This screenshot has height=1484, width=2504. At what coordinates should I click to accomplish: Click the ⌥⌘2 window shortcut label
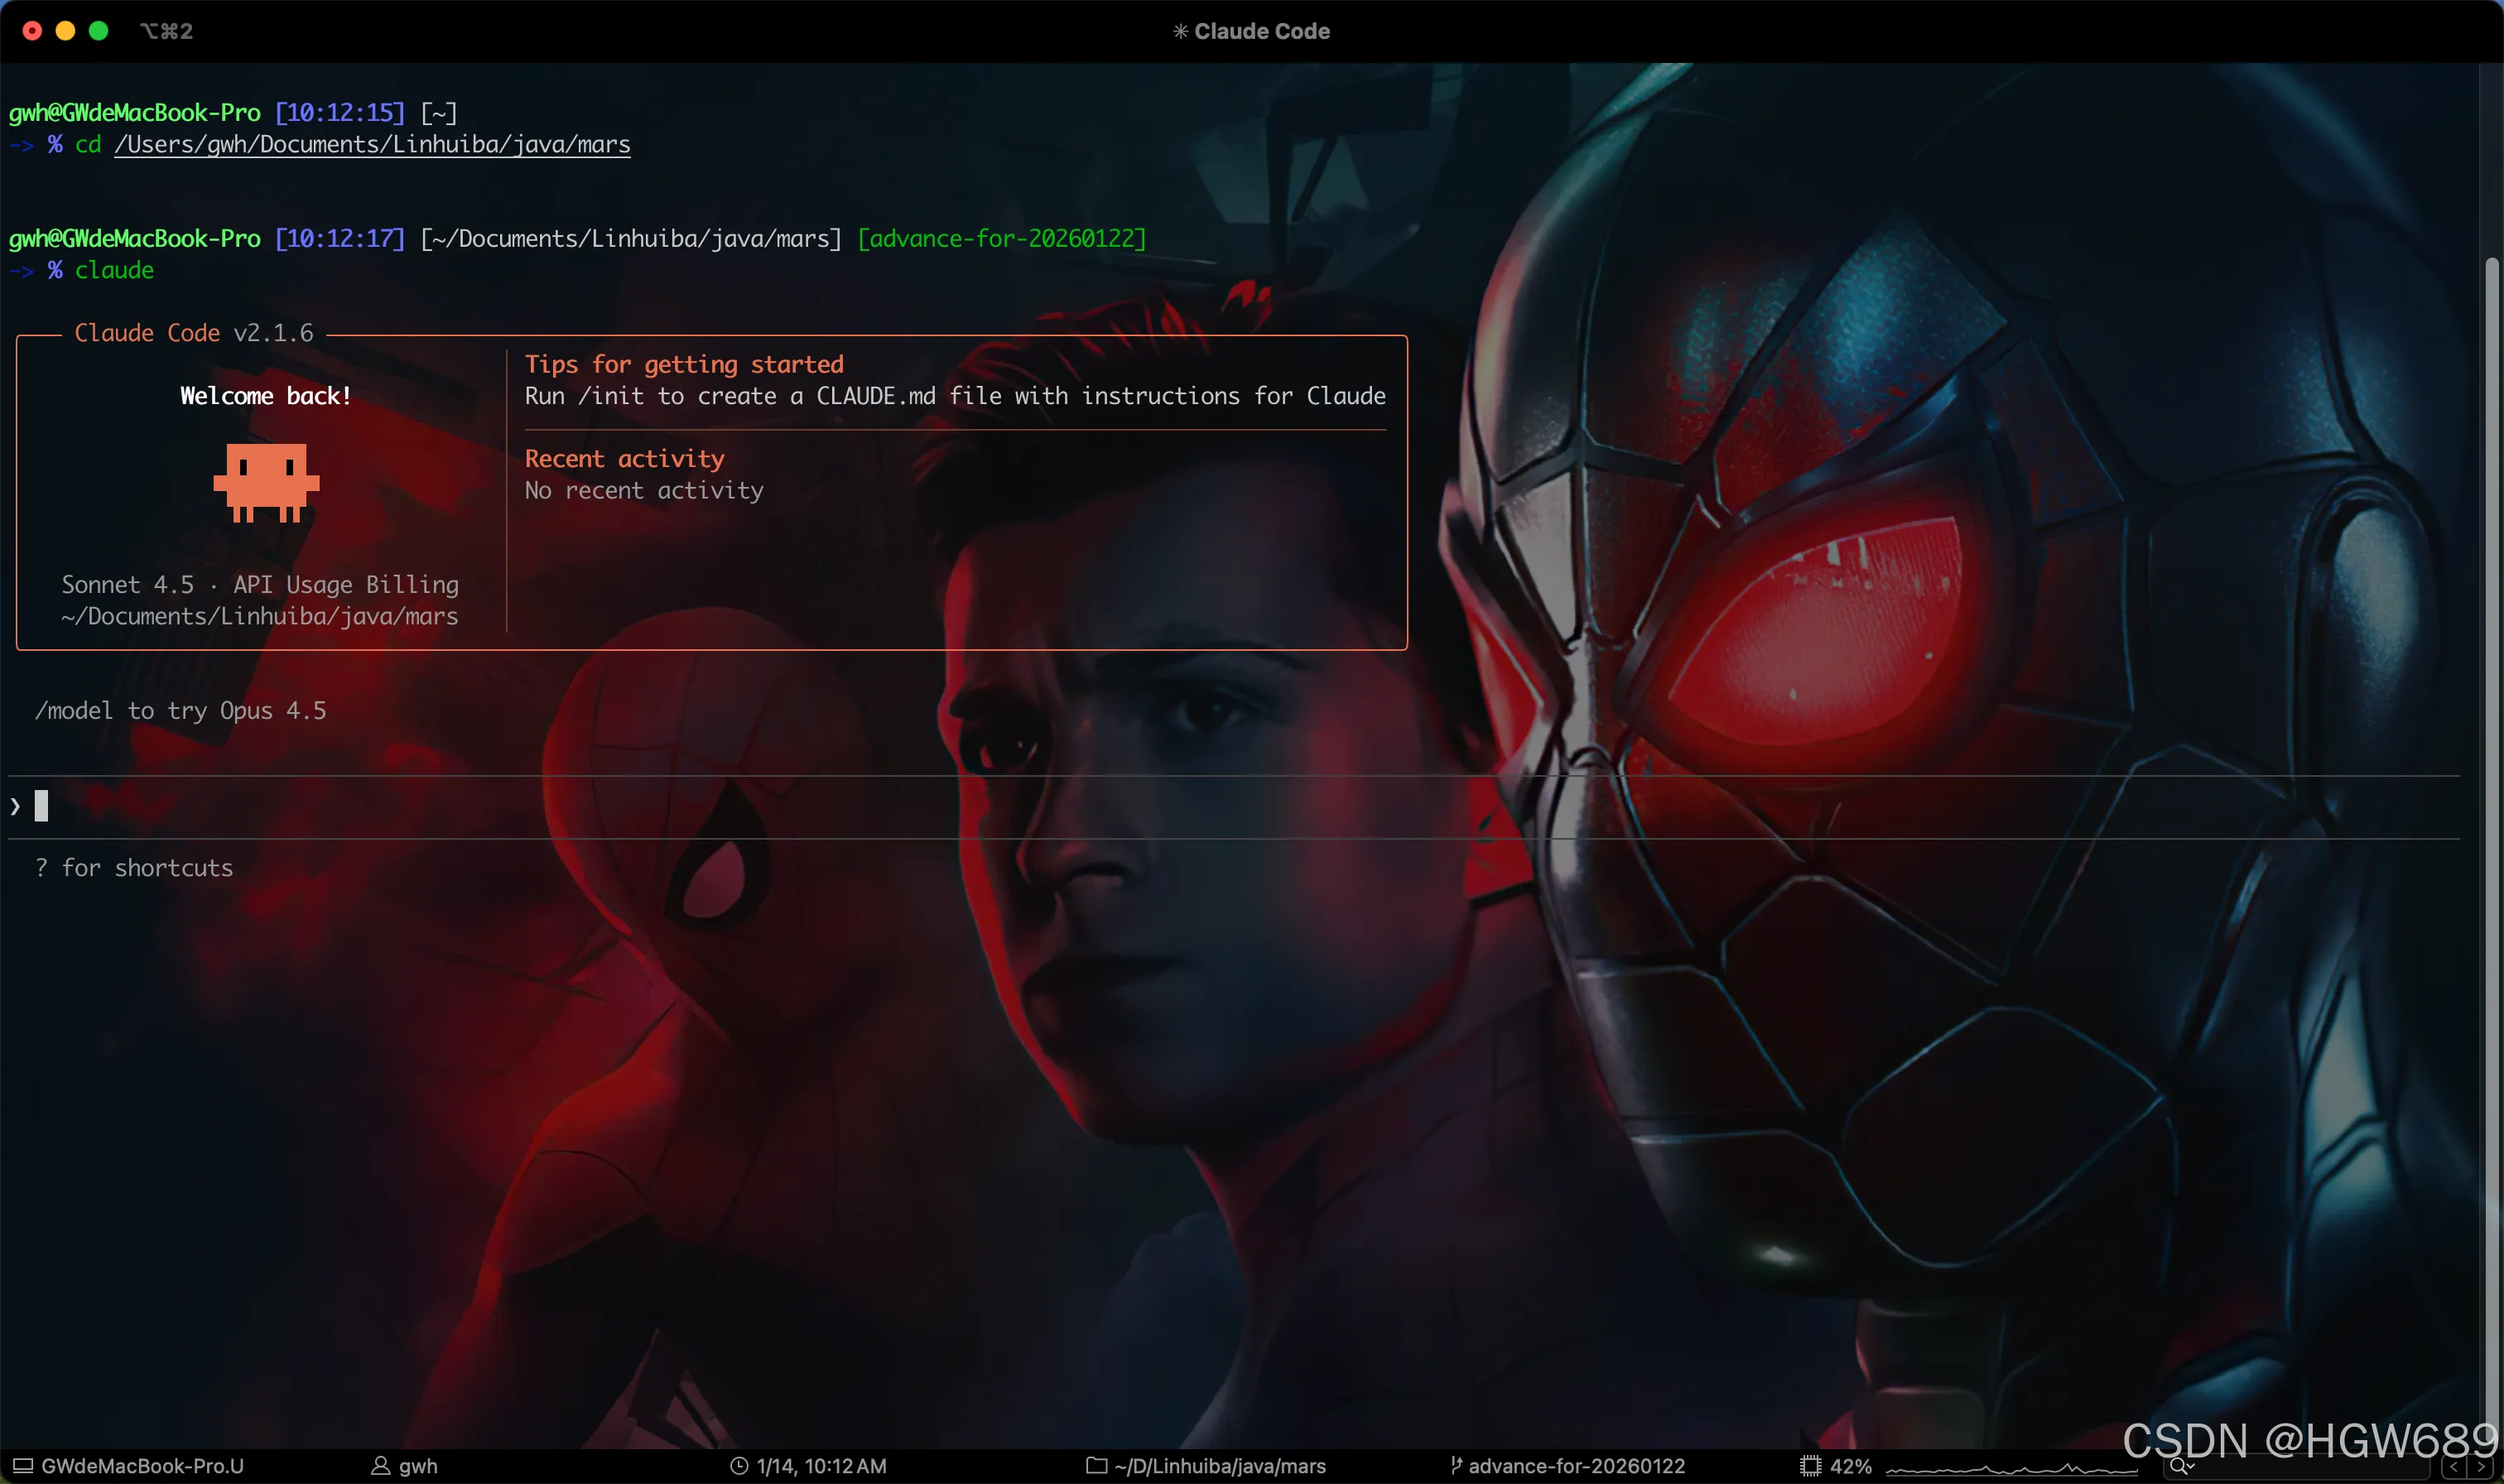tap(167, 31)
